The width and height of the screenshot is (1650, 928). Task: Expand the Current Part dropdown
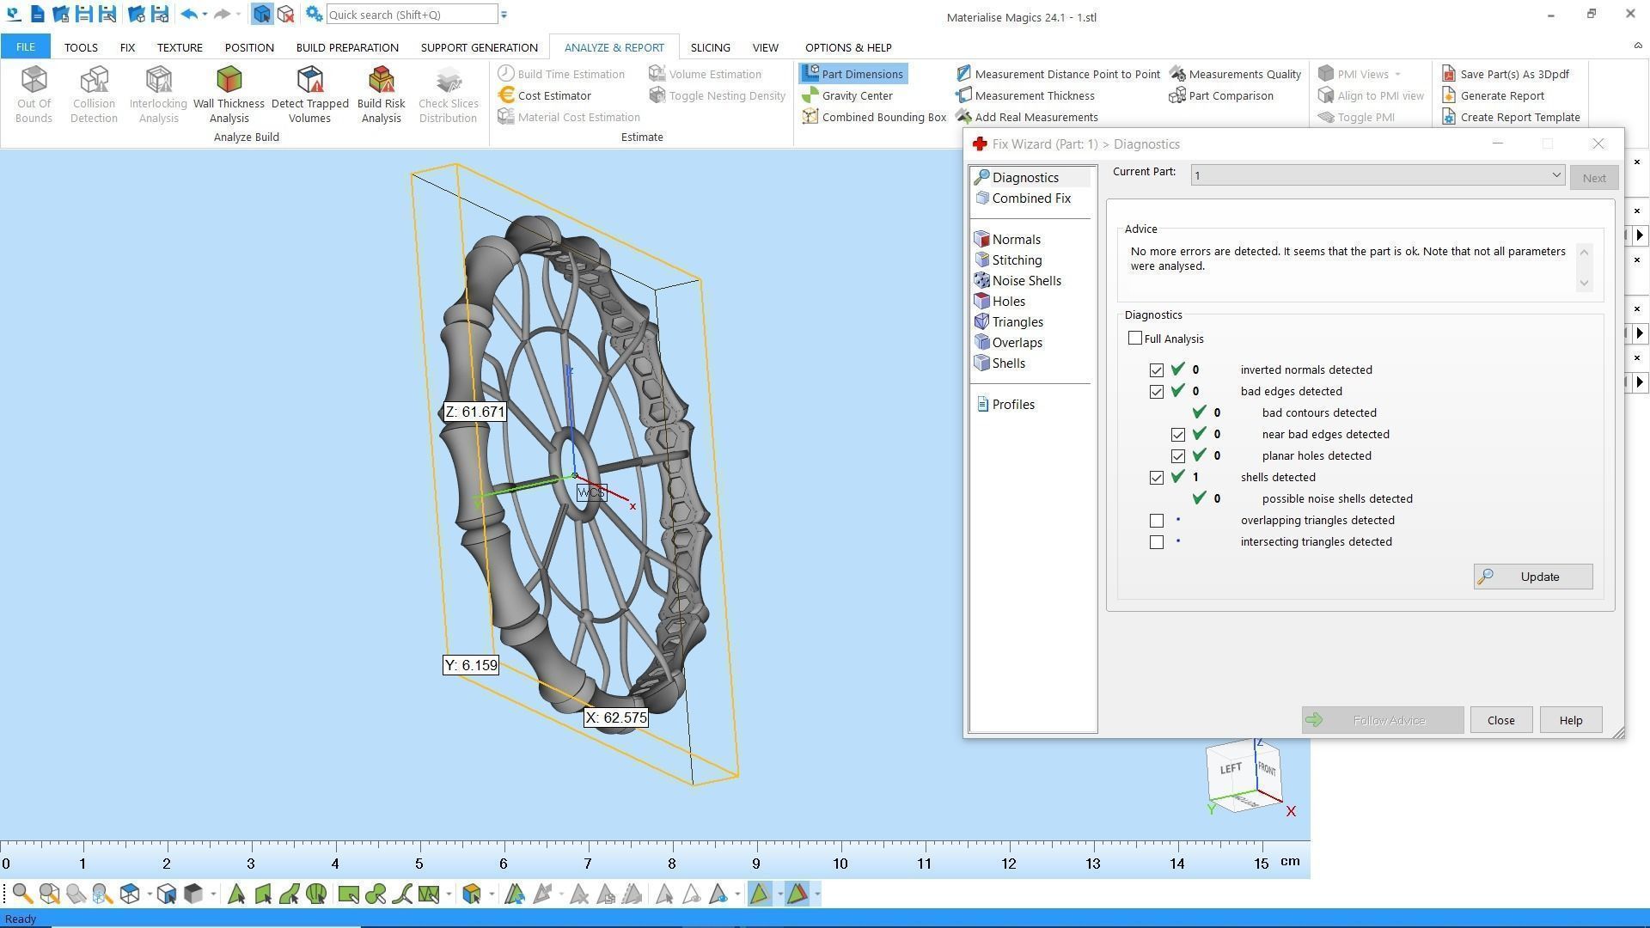1555,175
